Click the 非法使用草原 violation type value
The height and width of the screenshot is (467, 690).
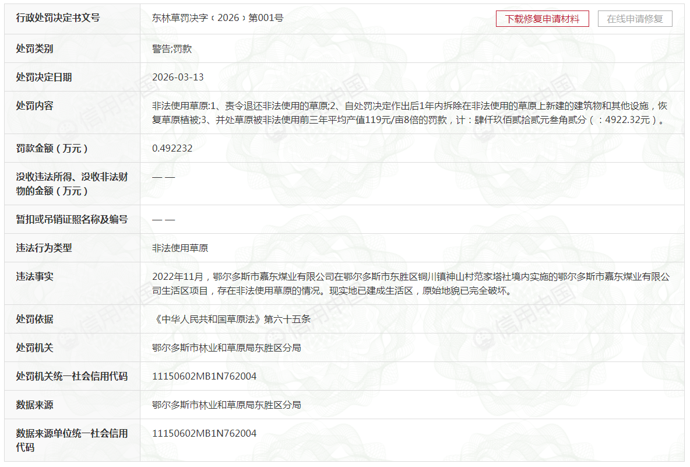click(180, 248)
